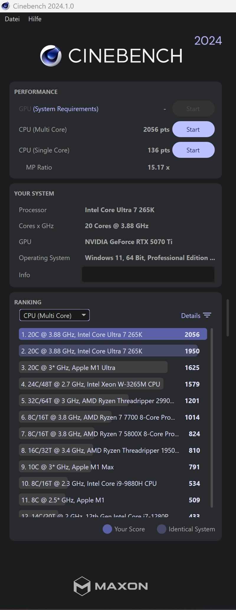Click the Details filter lines icon
This screenshot has height=610, width=236.
[x=207, y=315]
